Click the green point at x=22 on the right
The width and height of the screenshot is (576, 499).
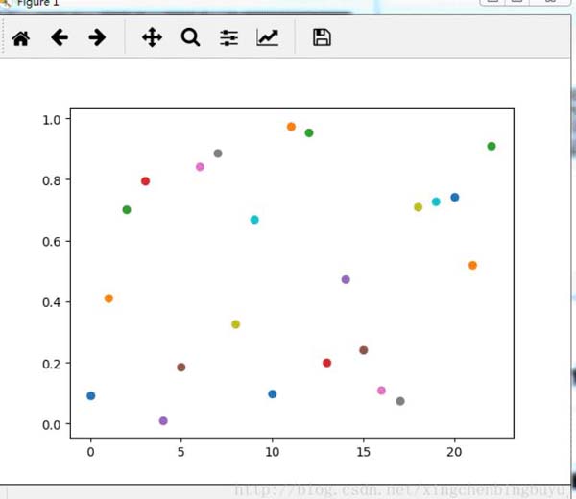coord(492,146)
